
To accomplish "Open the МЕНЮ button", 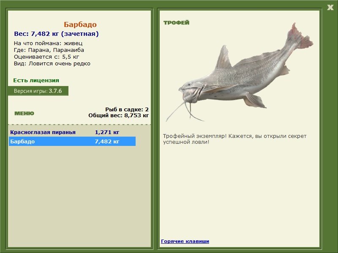I will (24, 113).
